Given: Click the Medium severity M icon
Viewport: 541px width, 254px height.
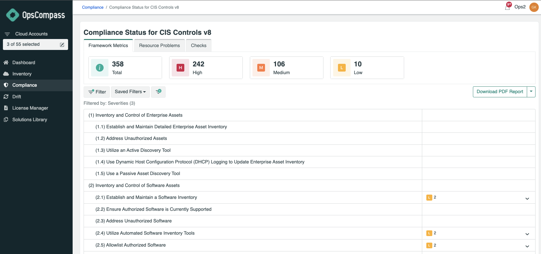Looking at the screenshot, I should 261,68.
